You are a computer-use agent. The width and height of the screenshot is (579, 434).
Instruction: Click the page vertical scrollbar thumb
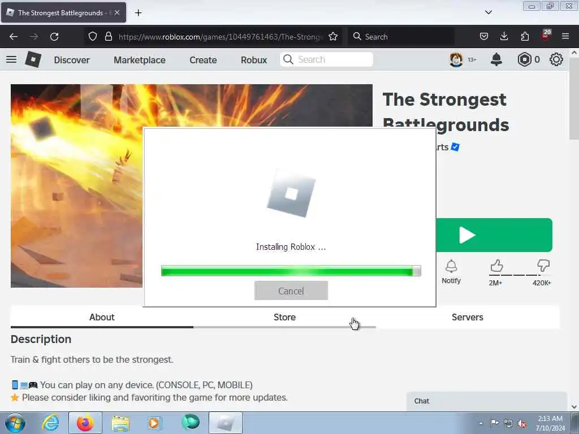tap(574, 98)
